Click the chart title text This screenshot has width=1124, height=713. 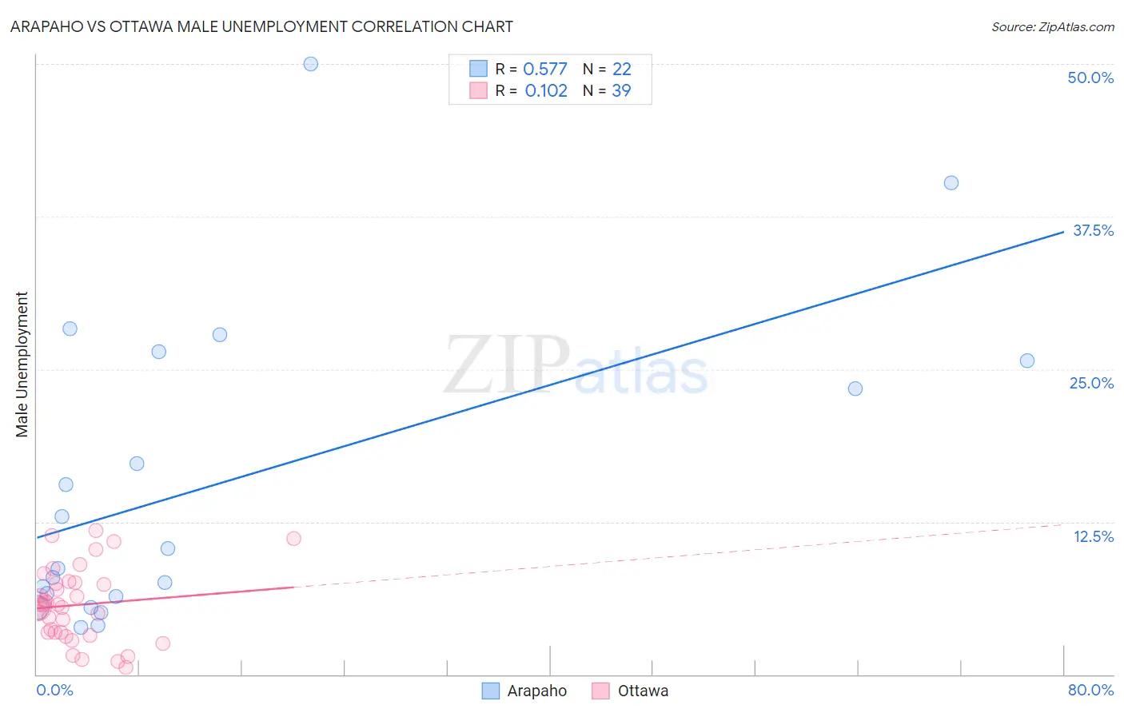click(261, 26)
